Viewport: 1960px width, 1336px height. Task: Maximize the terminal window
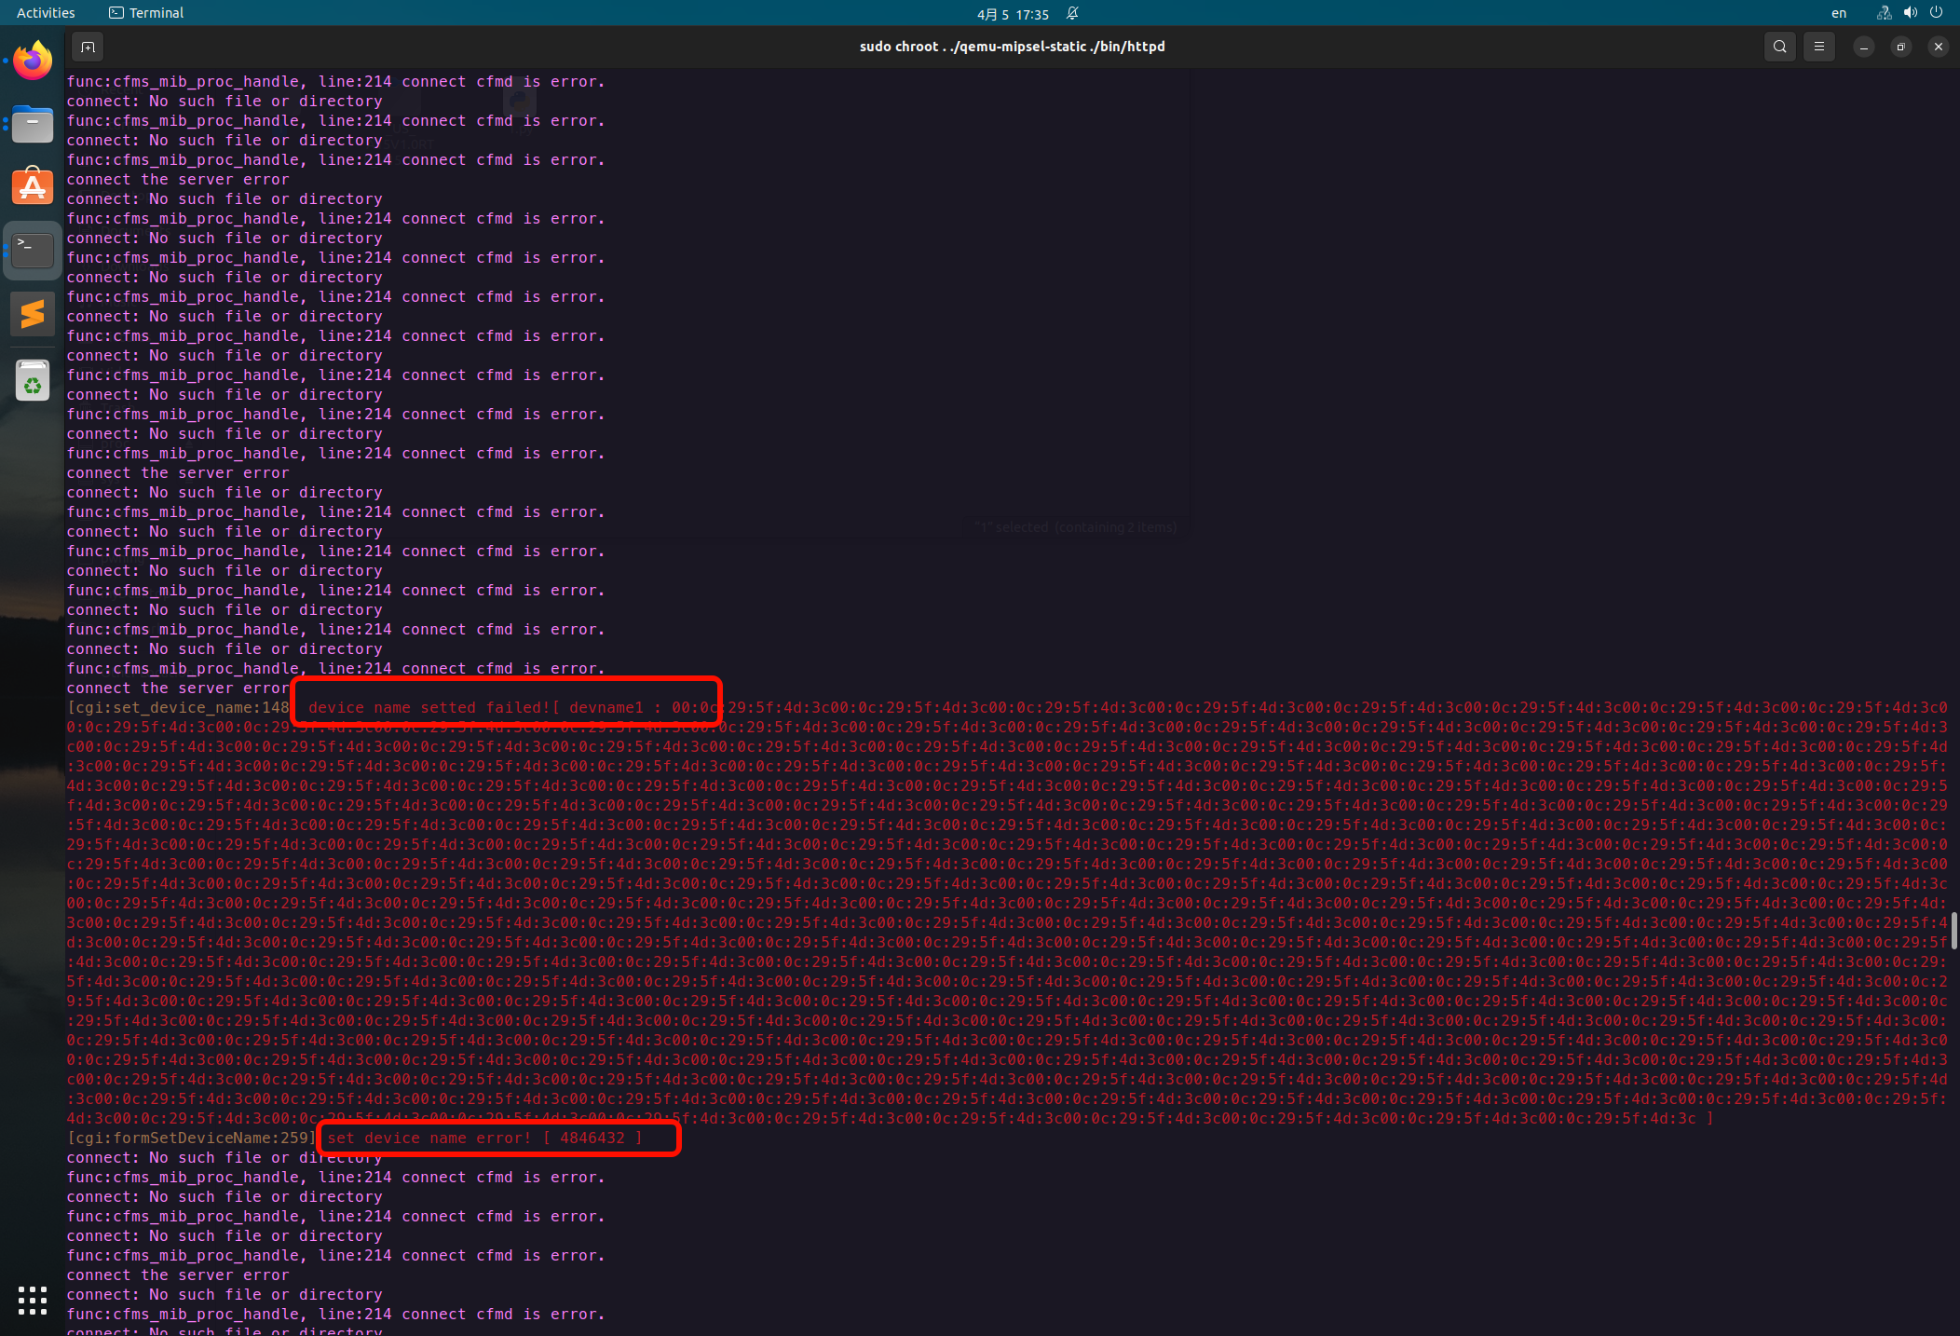(x=1900, y=47)
